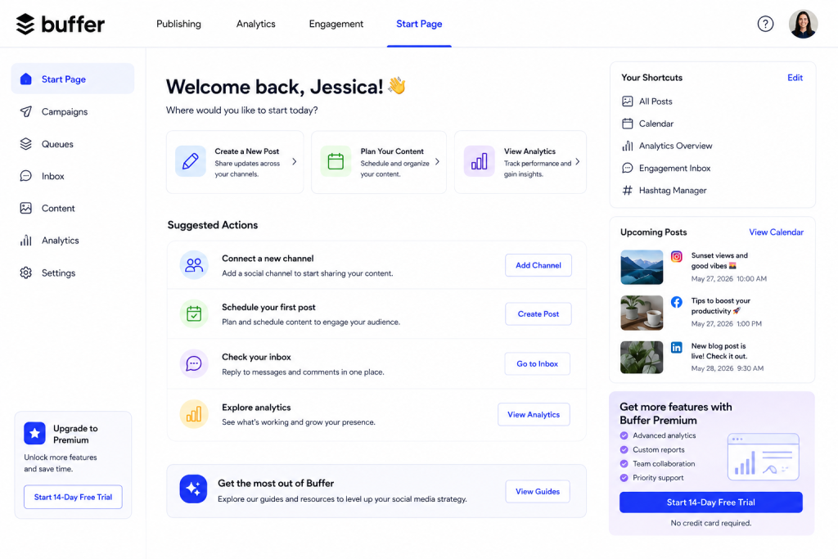Open the View Calendar link
The height and width of the screenshot is (559, 838).
pyautogui.click(x=776, y=232)
